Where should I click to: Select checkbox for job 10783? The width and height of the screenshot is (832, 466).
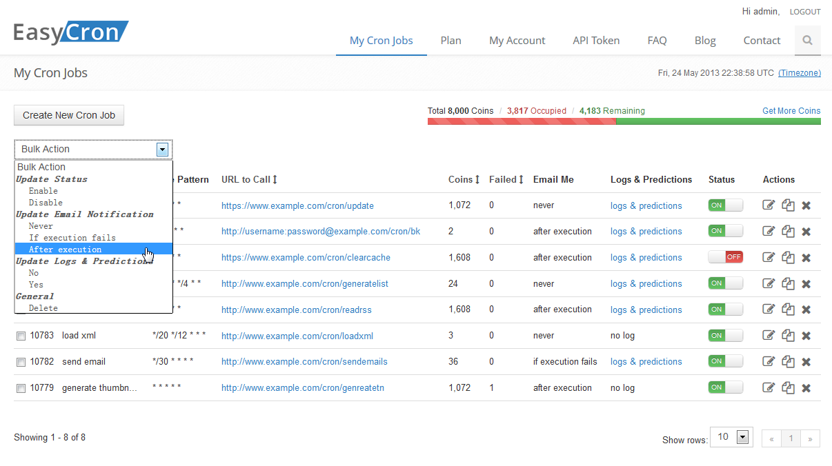point(21,336)
